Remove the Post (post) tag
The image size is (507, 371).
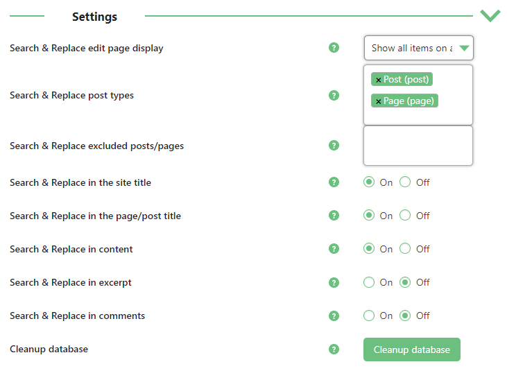[378, 80]
